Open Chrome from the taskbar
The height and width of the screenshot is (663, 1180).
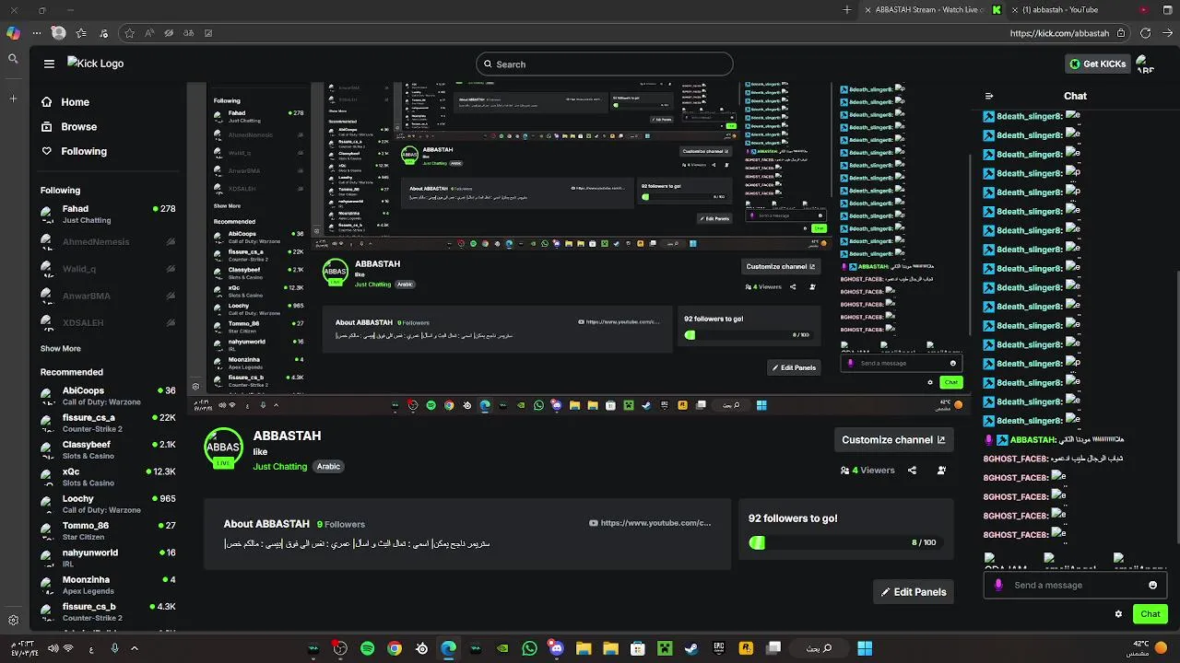point(395,648)
